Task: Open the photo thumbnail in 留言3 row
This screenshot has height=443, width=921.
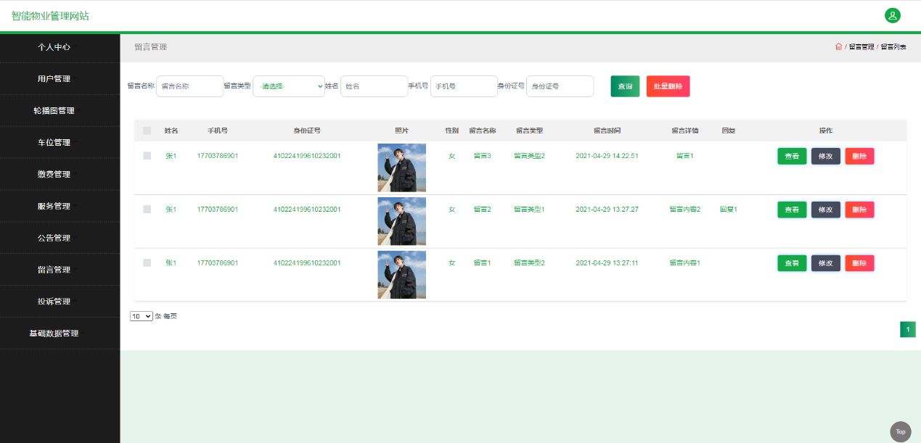Action: (x=401, y=167)
